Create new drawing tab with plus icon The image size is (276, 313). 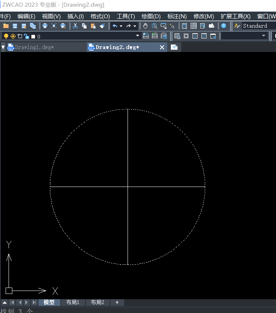174,47
